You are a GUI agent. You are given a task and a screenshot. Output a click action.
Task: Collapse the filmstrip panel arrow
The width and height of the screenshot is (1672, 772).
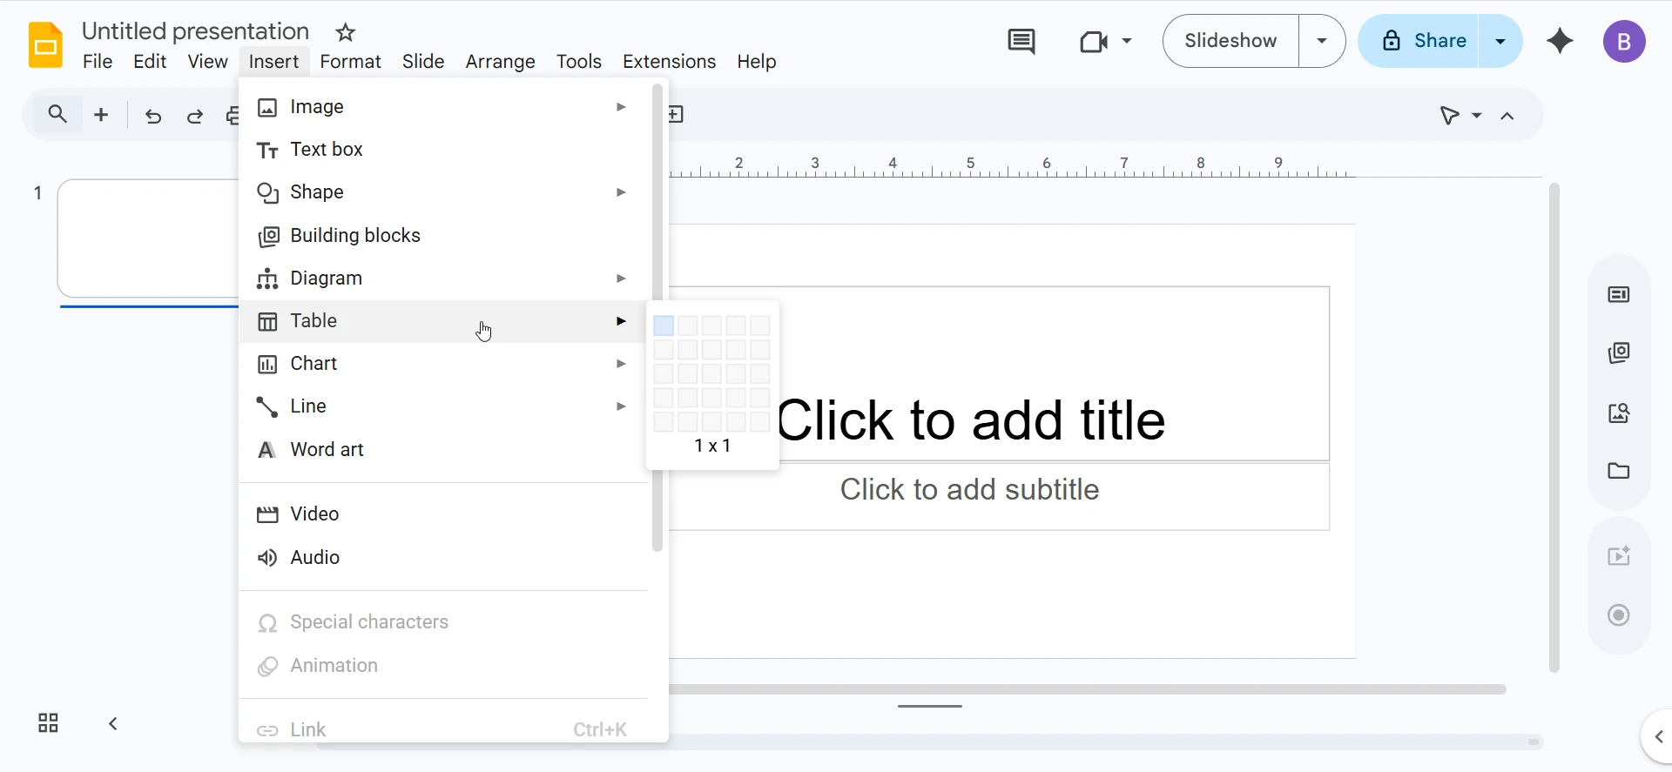[113, 723]
